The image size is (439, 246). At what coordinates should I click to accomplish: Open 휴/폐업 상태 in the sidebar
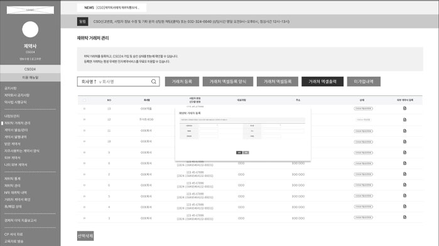coord(13,206)
